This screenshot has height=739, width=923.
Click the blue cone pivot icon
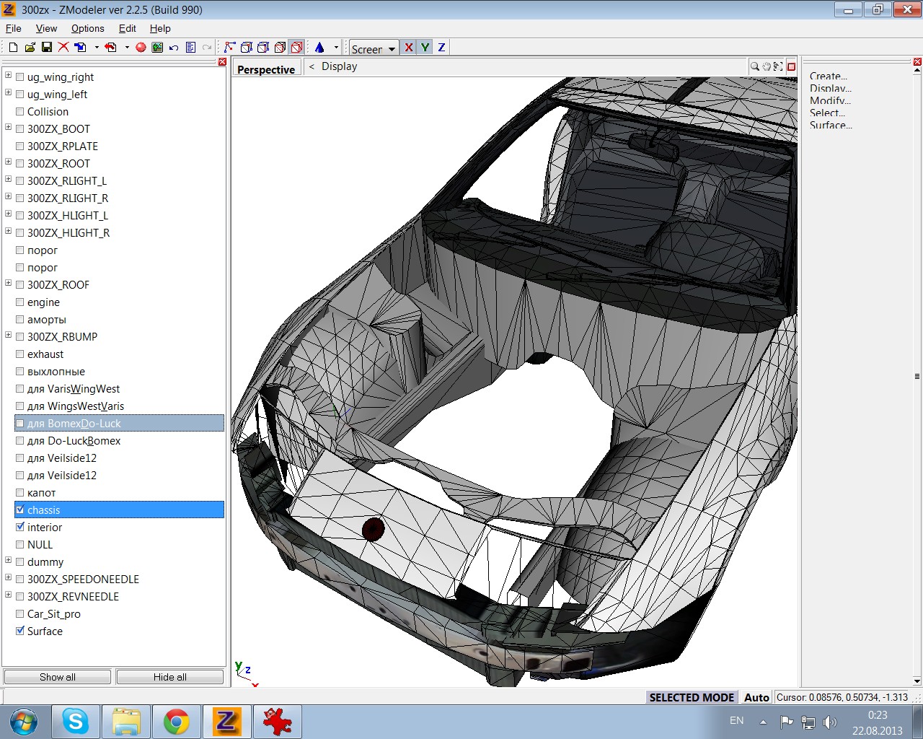319,48
